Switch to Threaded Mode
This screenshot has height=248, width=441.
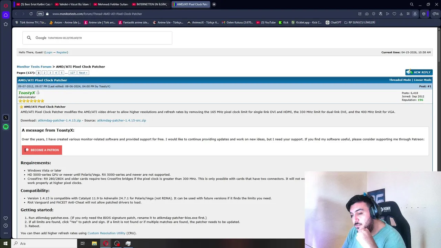[400, 80]
